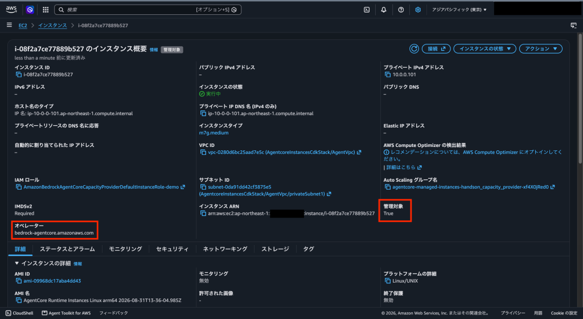Open the アジアパシフィック (東京) region selector

[x=459, y=10]
